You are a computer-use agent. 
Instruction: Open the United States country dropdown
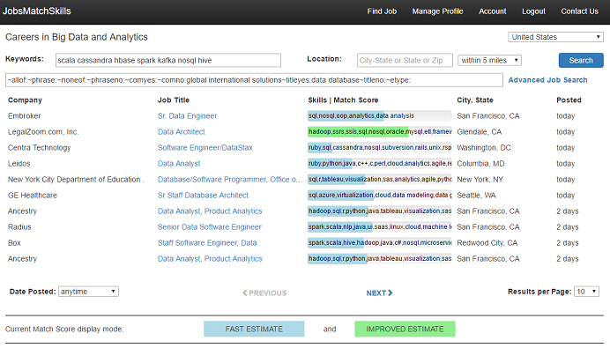(x=555, y=37)
